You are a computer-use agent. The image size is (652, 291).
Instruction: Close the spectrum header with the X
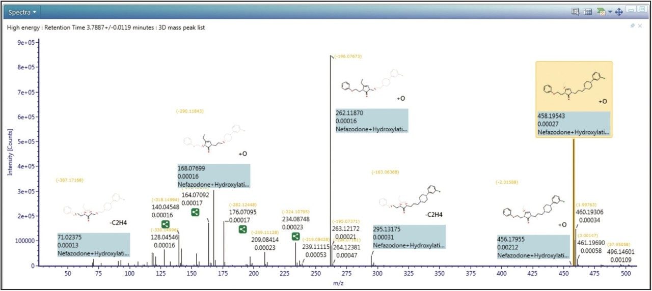coord(640,25)
